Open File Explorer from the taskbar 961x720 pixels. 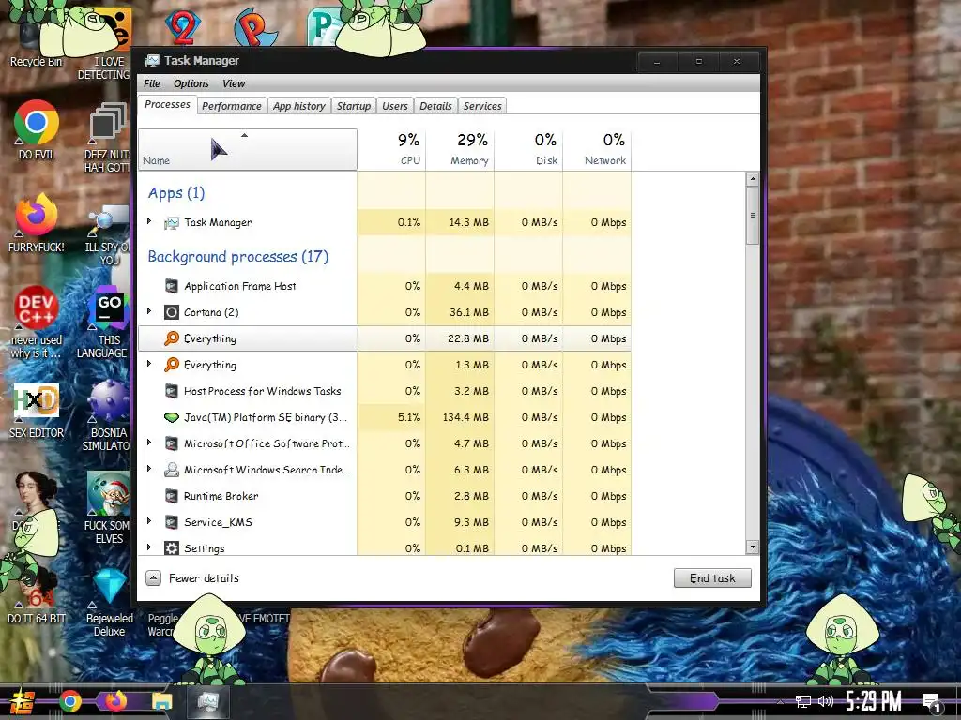(x=161, y=702)
